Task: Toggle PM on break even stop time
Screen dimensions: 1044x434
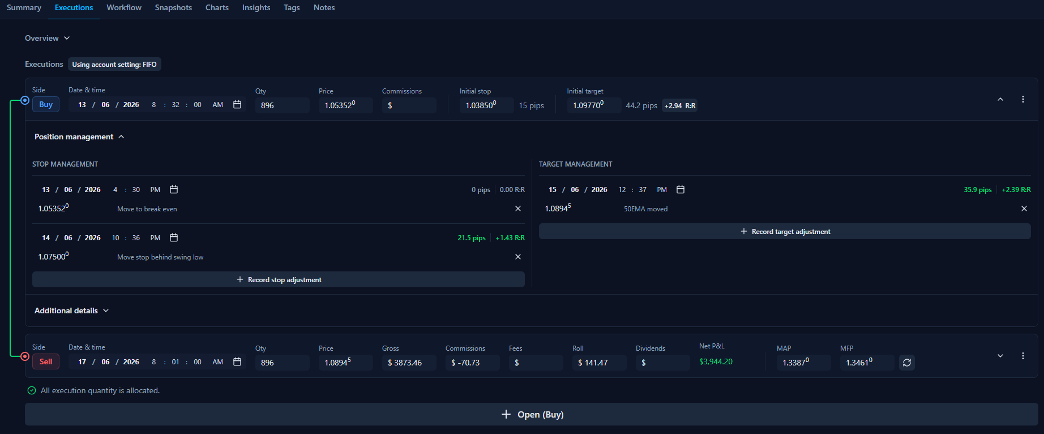Action: point(155,190)
